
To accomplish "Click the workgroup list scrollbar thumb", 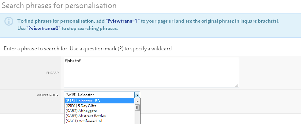I will (137, 107).
